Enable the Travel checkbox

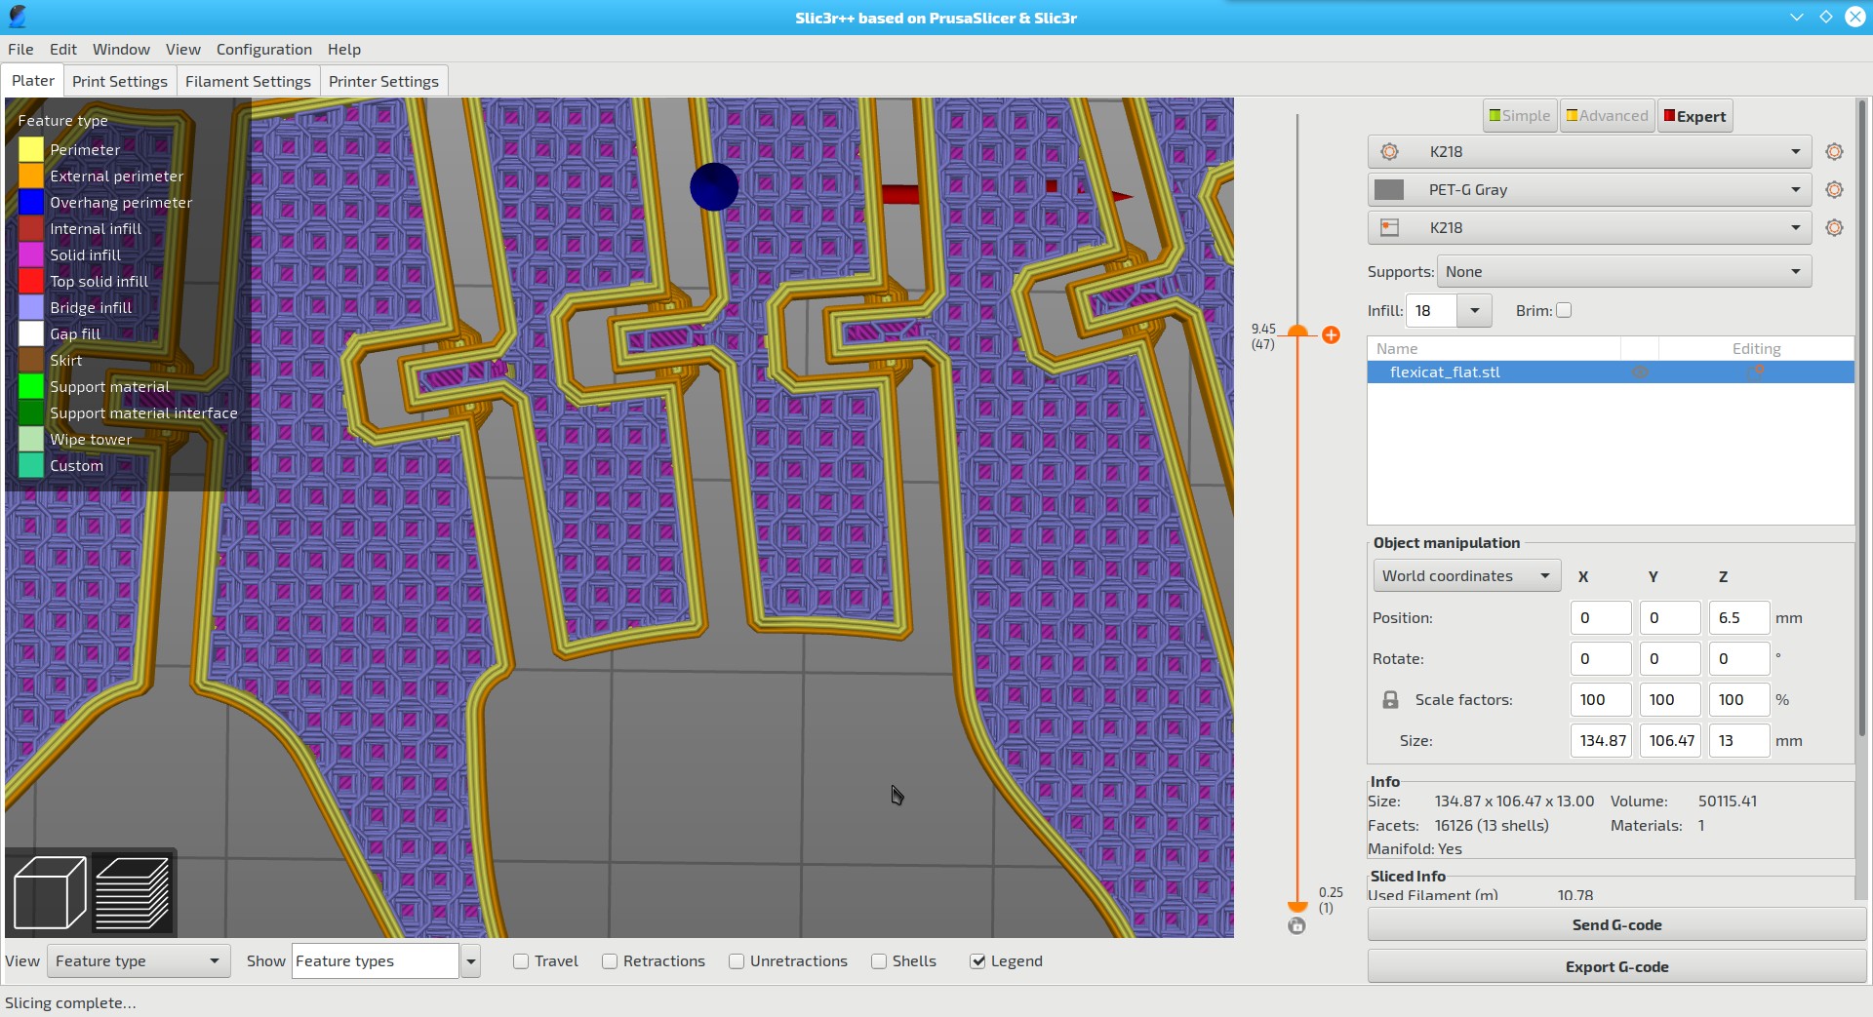[x=521, y=961]
